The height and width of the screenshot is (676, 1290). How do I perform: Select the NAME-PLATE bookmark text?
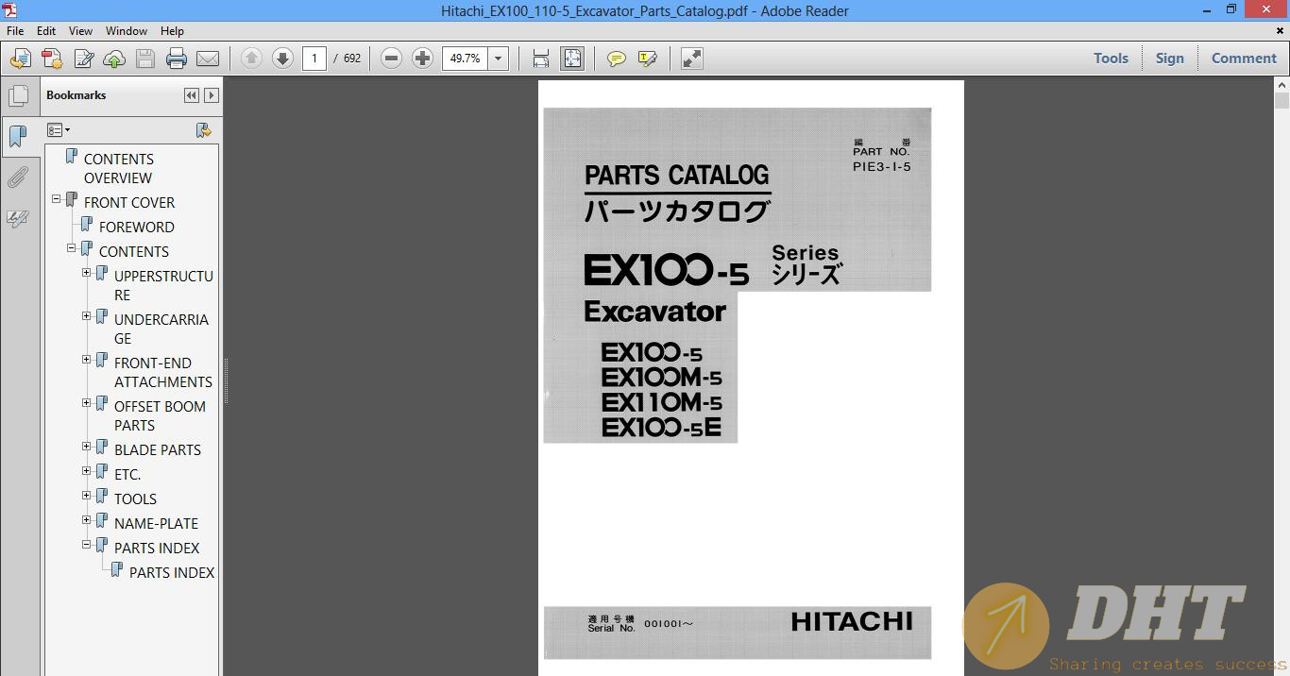(x=156, y=523)
